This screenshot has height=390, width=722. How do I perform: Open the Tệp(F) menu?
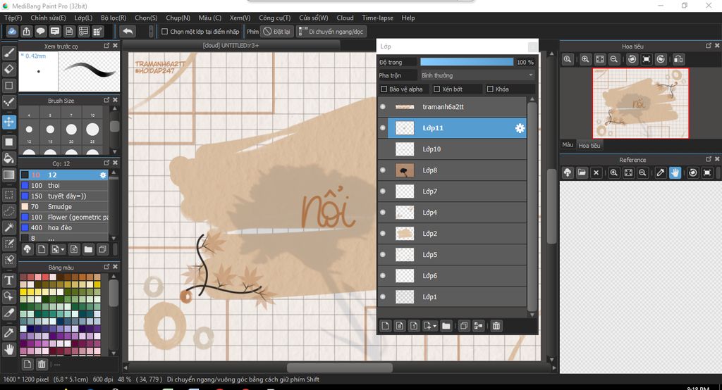tap(13, 18)
